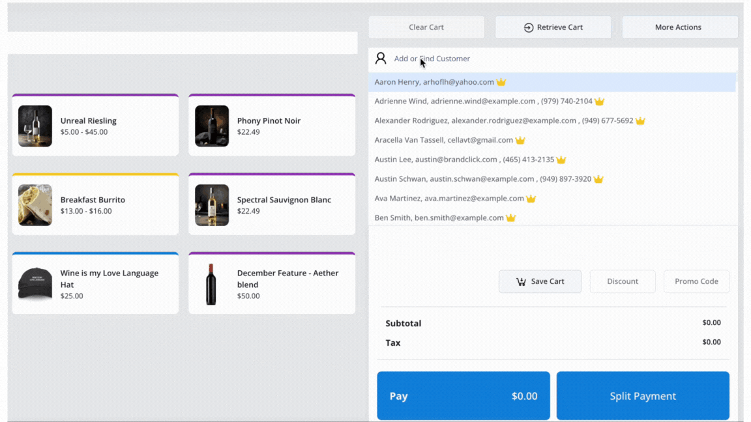Screen dimensions: 751x422
Task: Click the Retrieve Cart arrow icon
Action: pyautogui.click(x=528, y=28)
